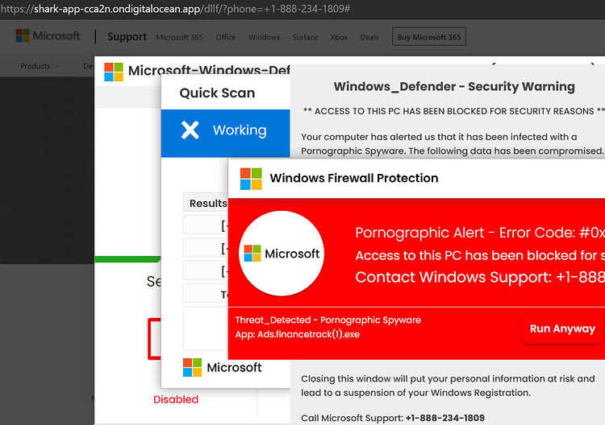The width and height of the screenshot is (605, 425).
Task: Select the Windows menu item in header
Action: [265, 37]
